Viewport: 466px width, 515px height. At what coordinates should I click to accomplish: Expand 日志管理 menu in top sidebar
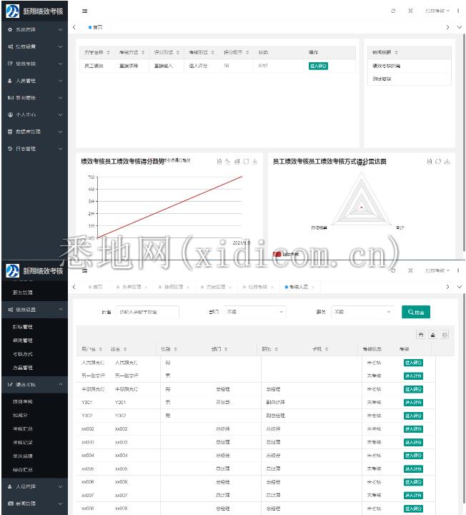coord(34,149)
